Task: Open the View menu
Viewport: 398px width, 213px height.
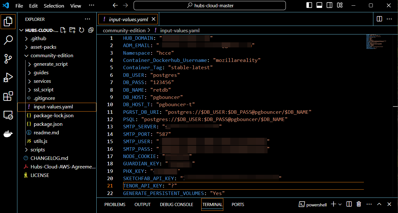Action: coord(76,6)
